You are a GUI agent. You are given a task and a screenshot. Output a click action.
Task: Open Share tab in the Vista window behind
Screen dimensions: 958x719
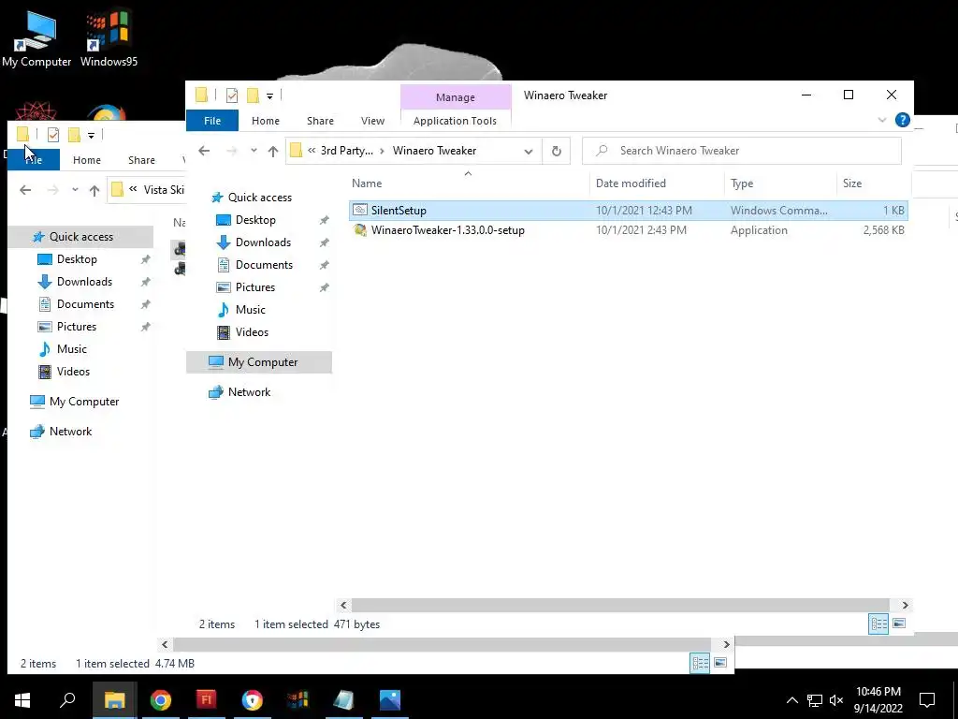coord(141,160)
